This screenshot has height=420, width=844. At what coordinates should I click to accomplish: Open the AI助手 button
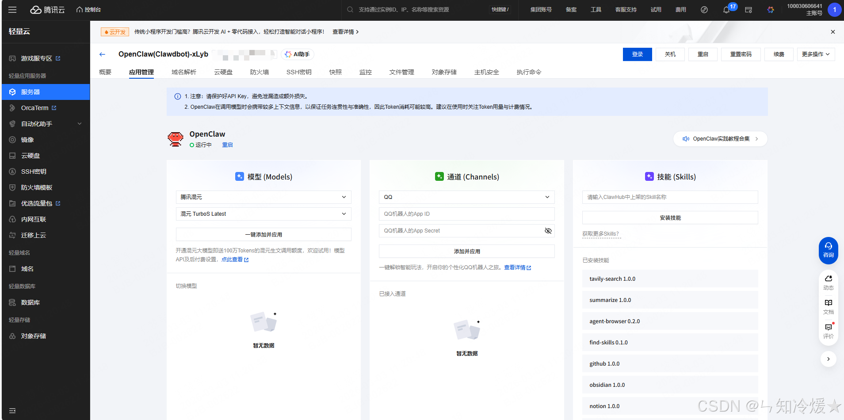tap(298, 54)
